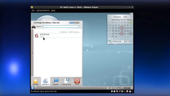Screen dimensions: 170x96
Task: Click the VMware status bar CD/DVD icon
Action: click(x=114, y=91)
